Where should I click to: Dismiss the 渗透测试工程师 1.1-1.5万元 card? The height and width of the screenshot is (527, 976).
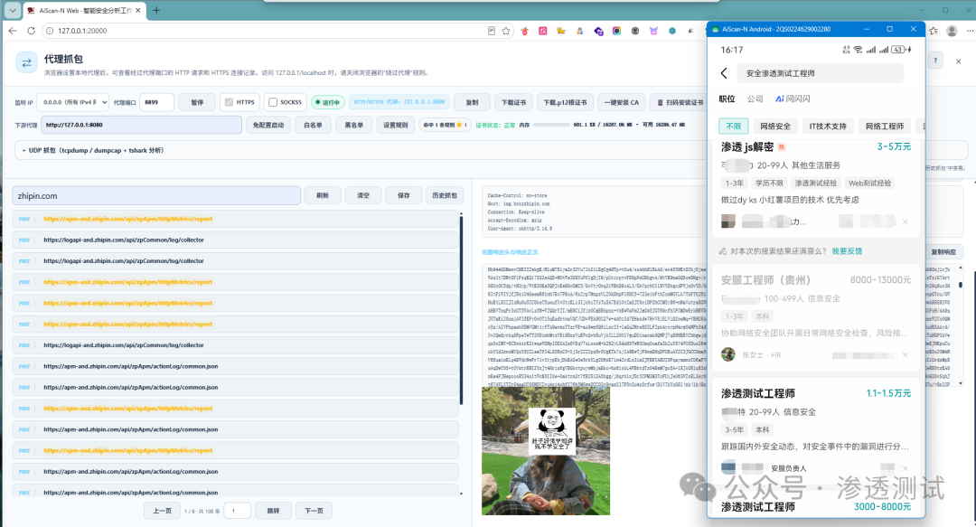click(x=905, y=468)
